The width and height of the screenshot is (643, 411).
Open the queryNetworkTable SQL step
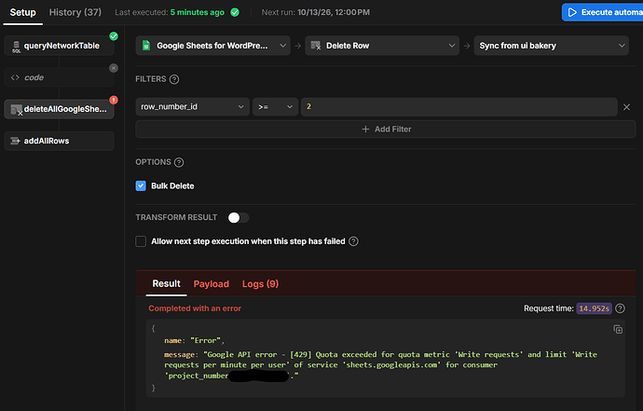[x=59, y=46]
